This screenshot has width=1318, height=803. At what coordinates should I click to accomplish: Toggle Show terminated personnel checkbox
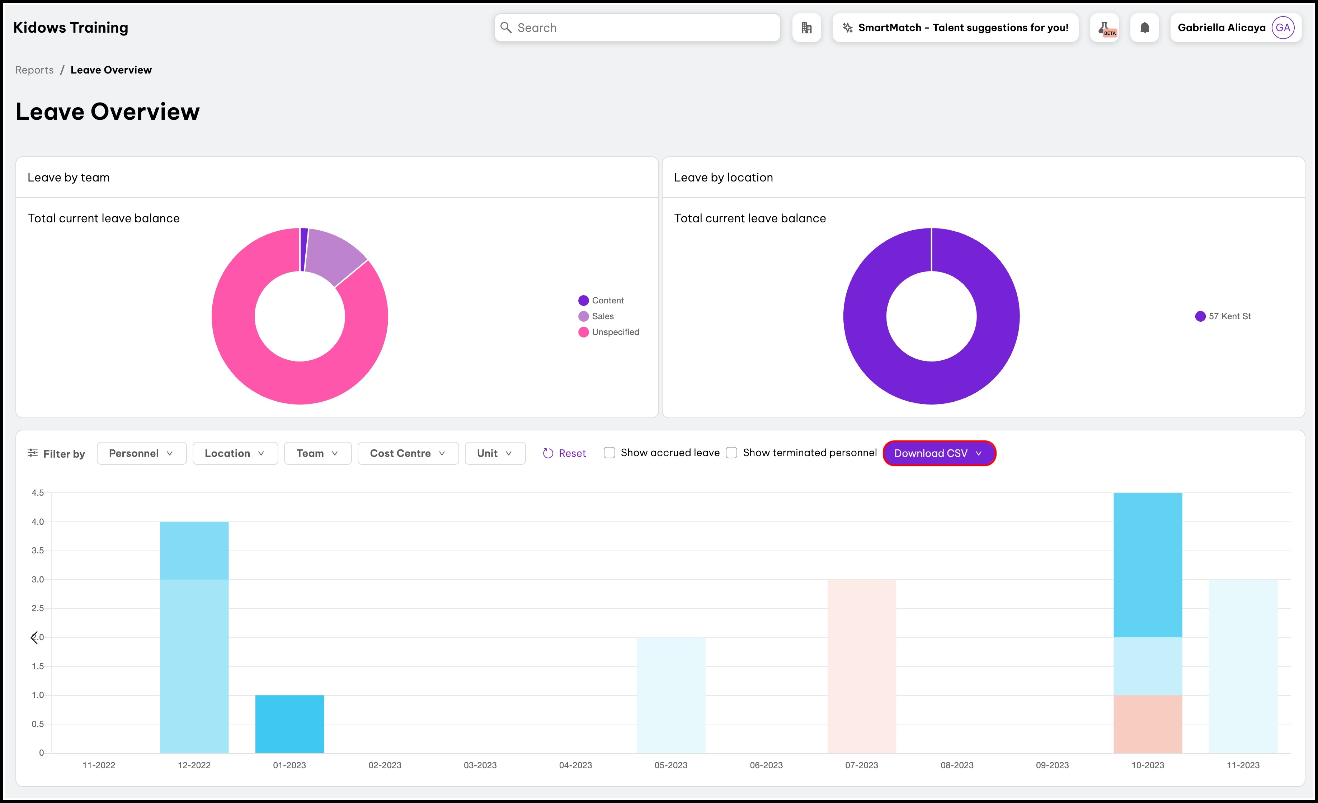731,453
